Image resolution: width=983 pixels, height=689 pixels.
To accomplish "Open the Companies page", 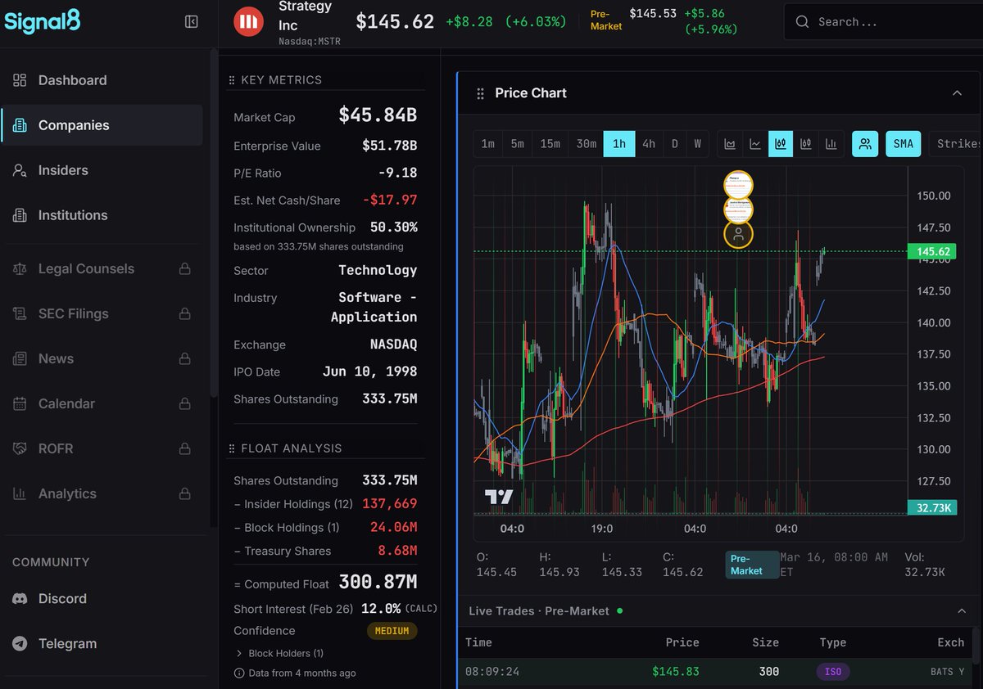I will pyautogui.click(x=102, y=125).
